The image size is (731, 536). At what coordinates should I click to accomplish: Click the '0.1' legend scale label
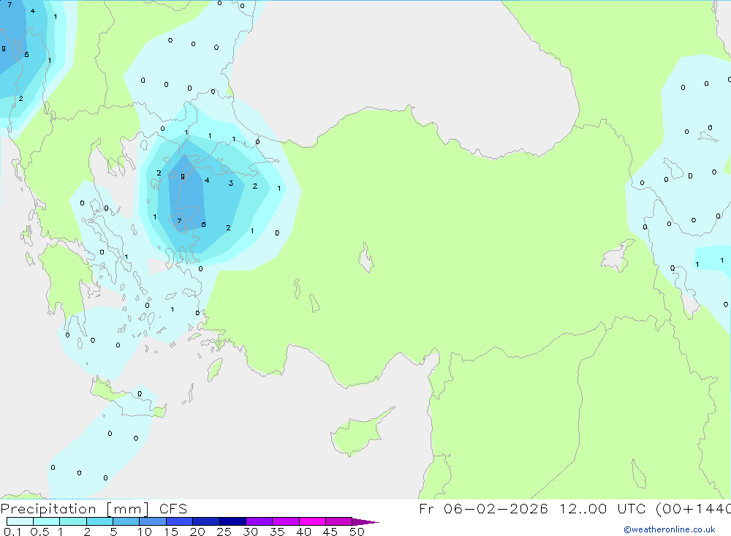coord(12,532)
